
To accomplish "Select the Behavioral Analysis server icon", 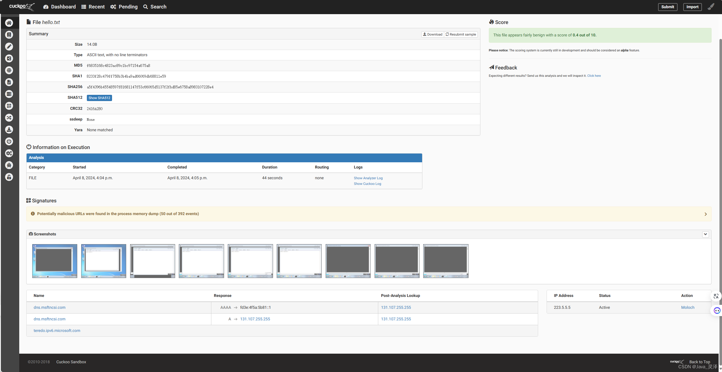I will point(9,94).
